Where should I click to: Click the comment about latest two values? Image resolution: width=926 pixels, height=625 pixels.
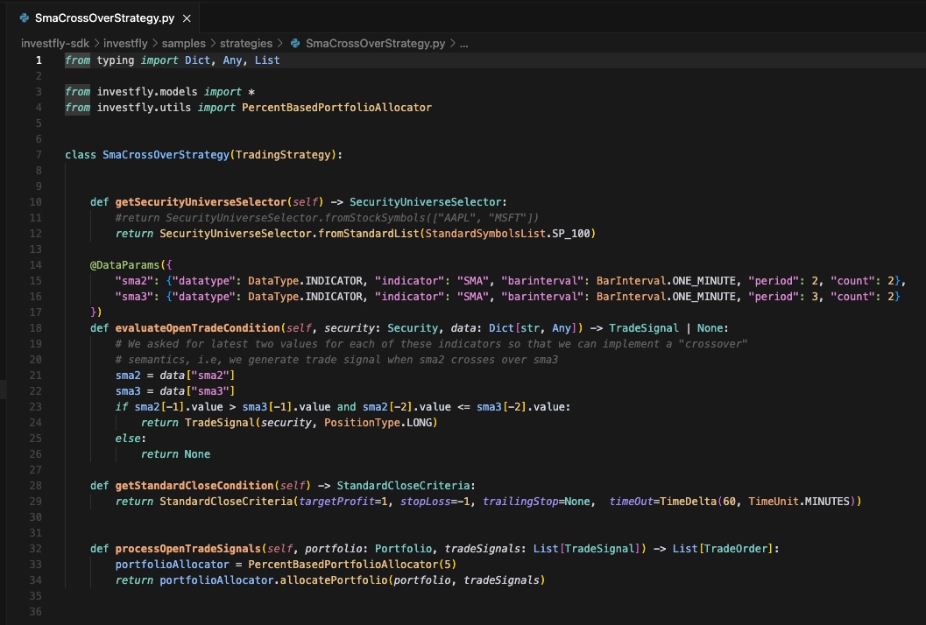click(431, 343)
